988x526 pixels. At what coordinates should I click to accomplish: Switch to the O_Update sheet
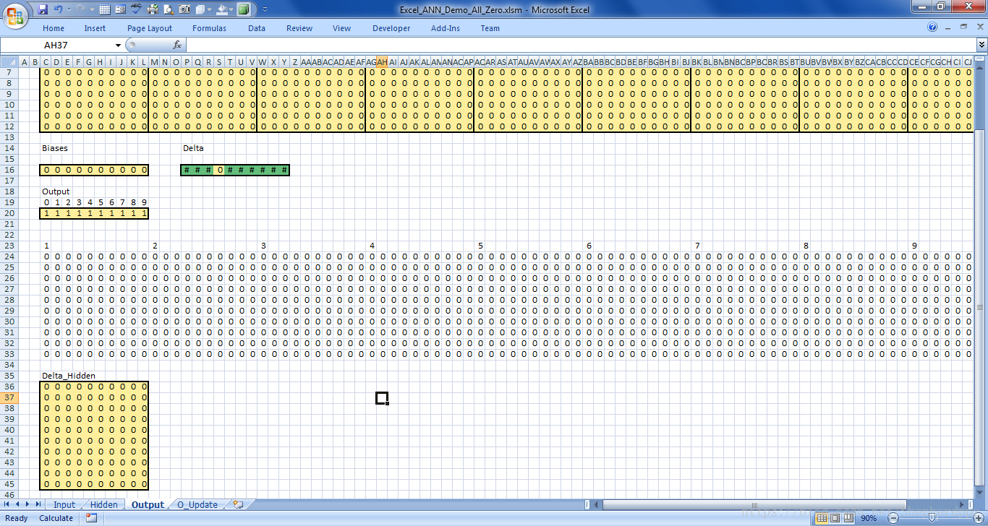pyautogui.click(x=197, y=505)
